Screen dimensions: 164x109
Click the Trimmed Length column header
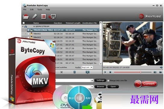[73, 23]
